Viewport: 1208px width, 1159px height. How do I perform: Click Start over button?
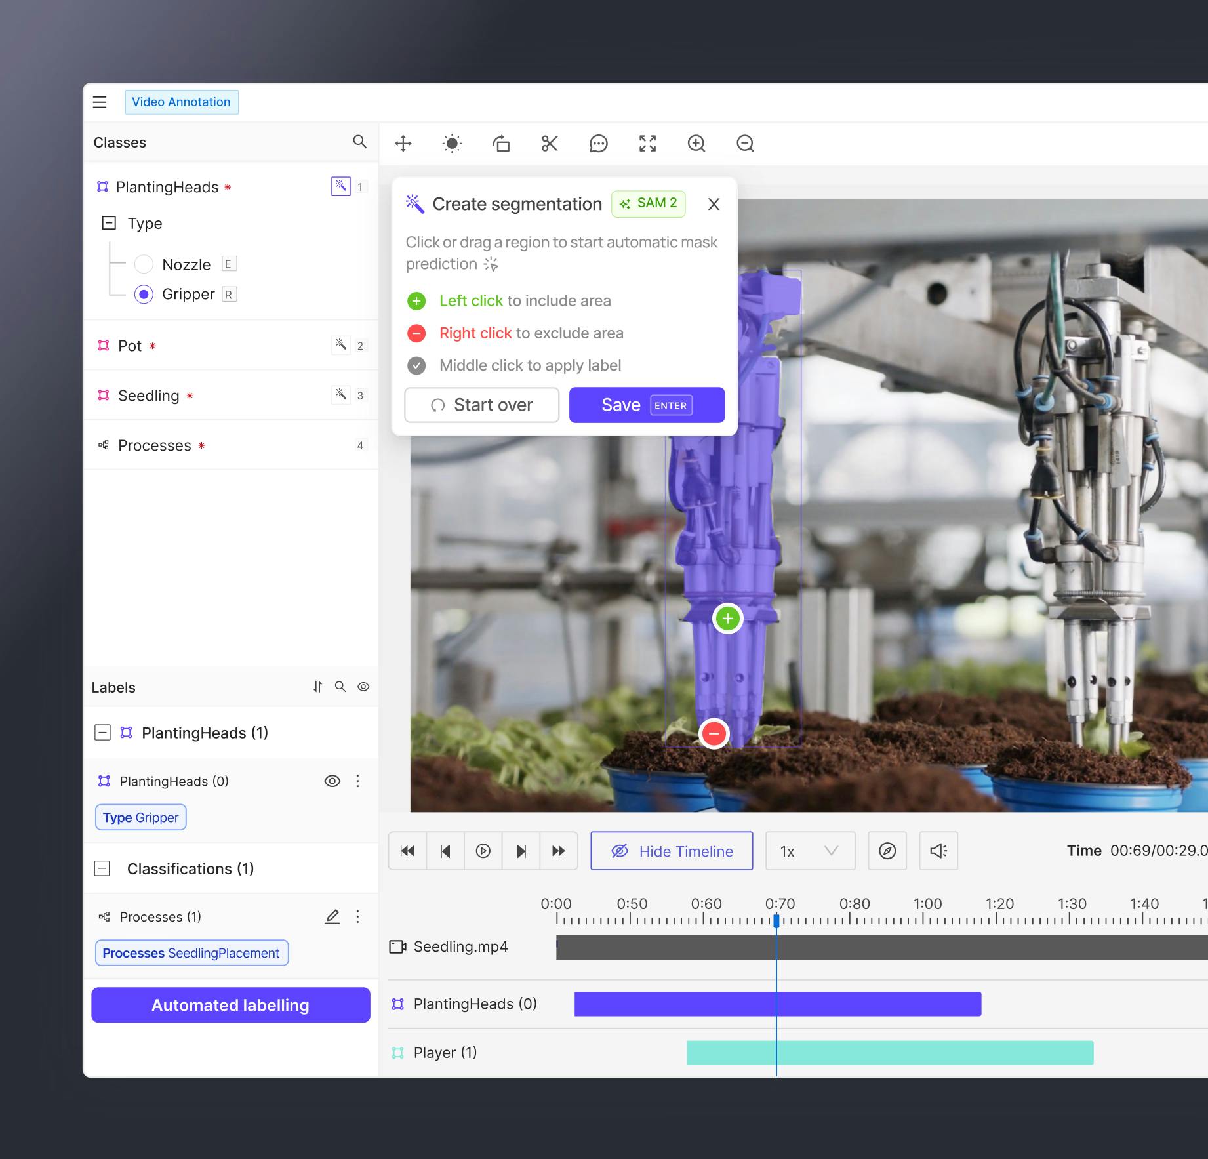[x=482, y=405]
